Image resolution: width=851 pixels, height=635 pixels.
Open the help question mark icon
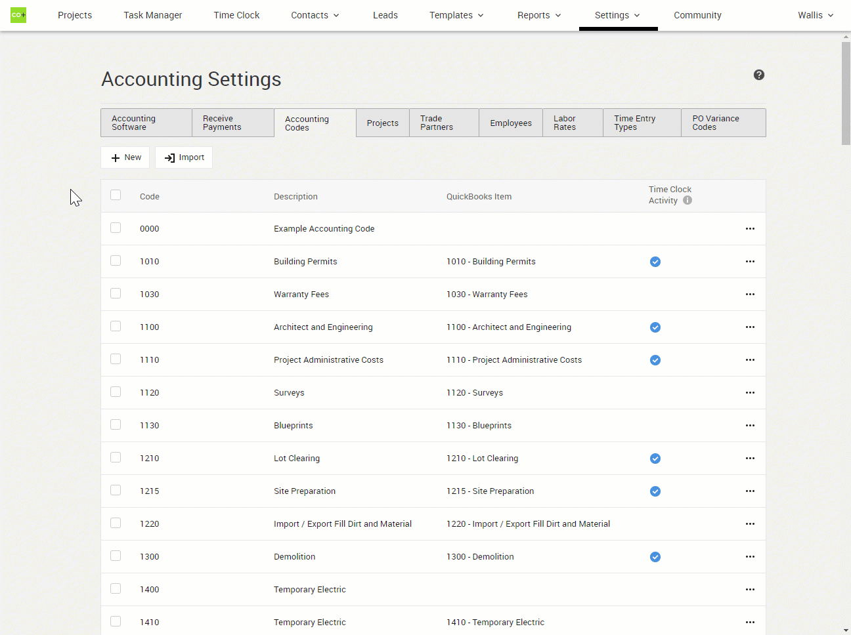point(758,75)
